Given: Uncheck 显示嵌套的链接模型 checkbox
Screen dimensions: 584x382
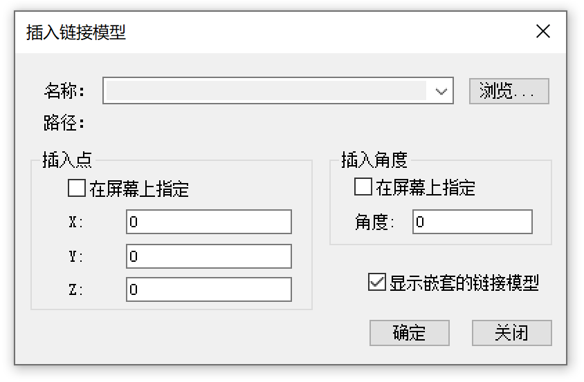Looking at the screenshot, I should (377, 283).
